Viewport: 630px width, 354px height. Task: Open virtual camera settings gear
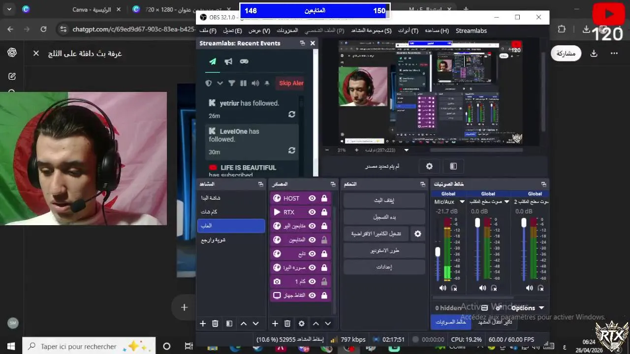pos(418,234)
